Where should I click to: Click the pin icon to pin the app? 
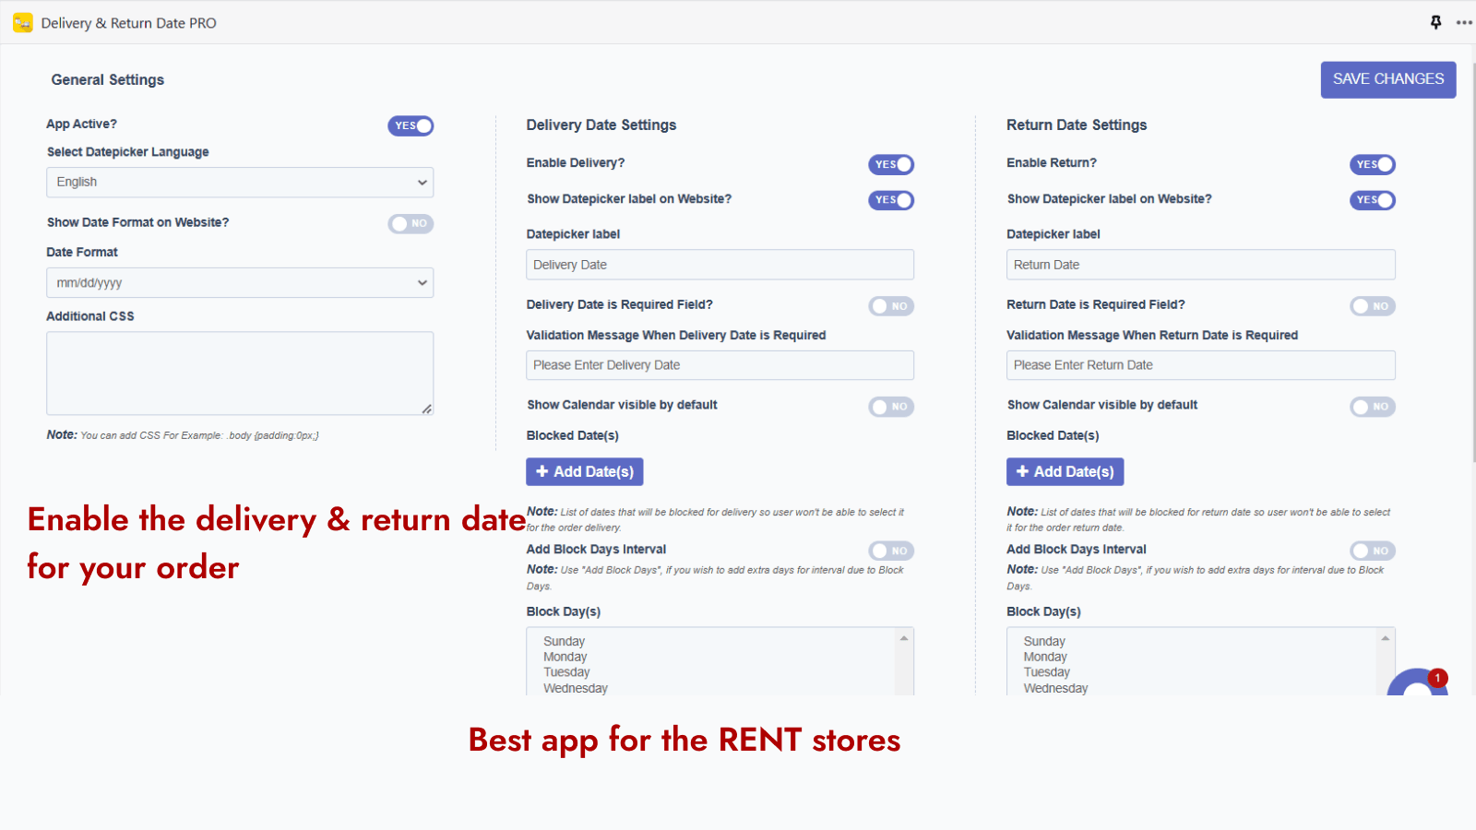point(1435,21)
